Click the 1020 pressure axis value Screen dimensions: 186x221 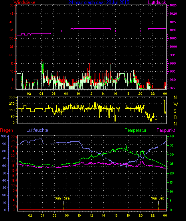point(173,14)
